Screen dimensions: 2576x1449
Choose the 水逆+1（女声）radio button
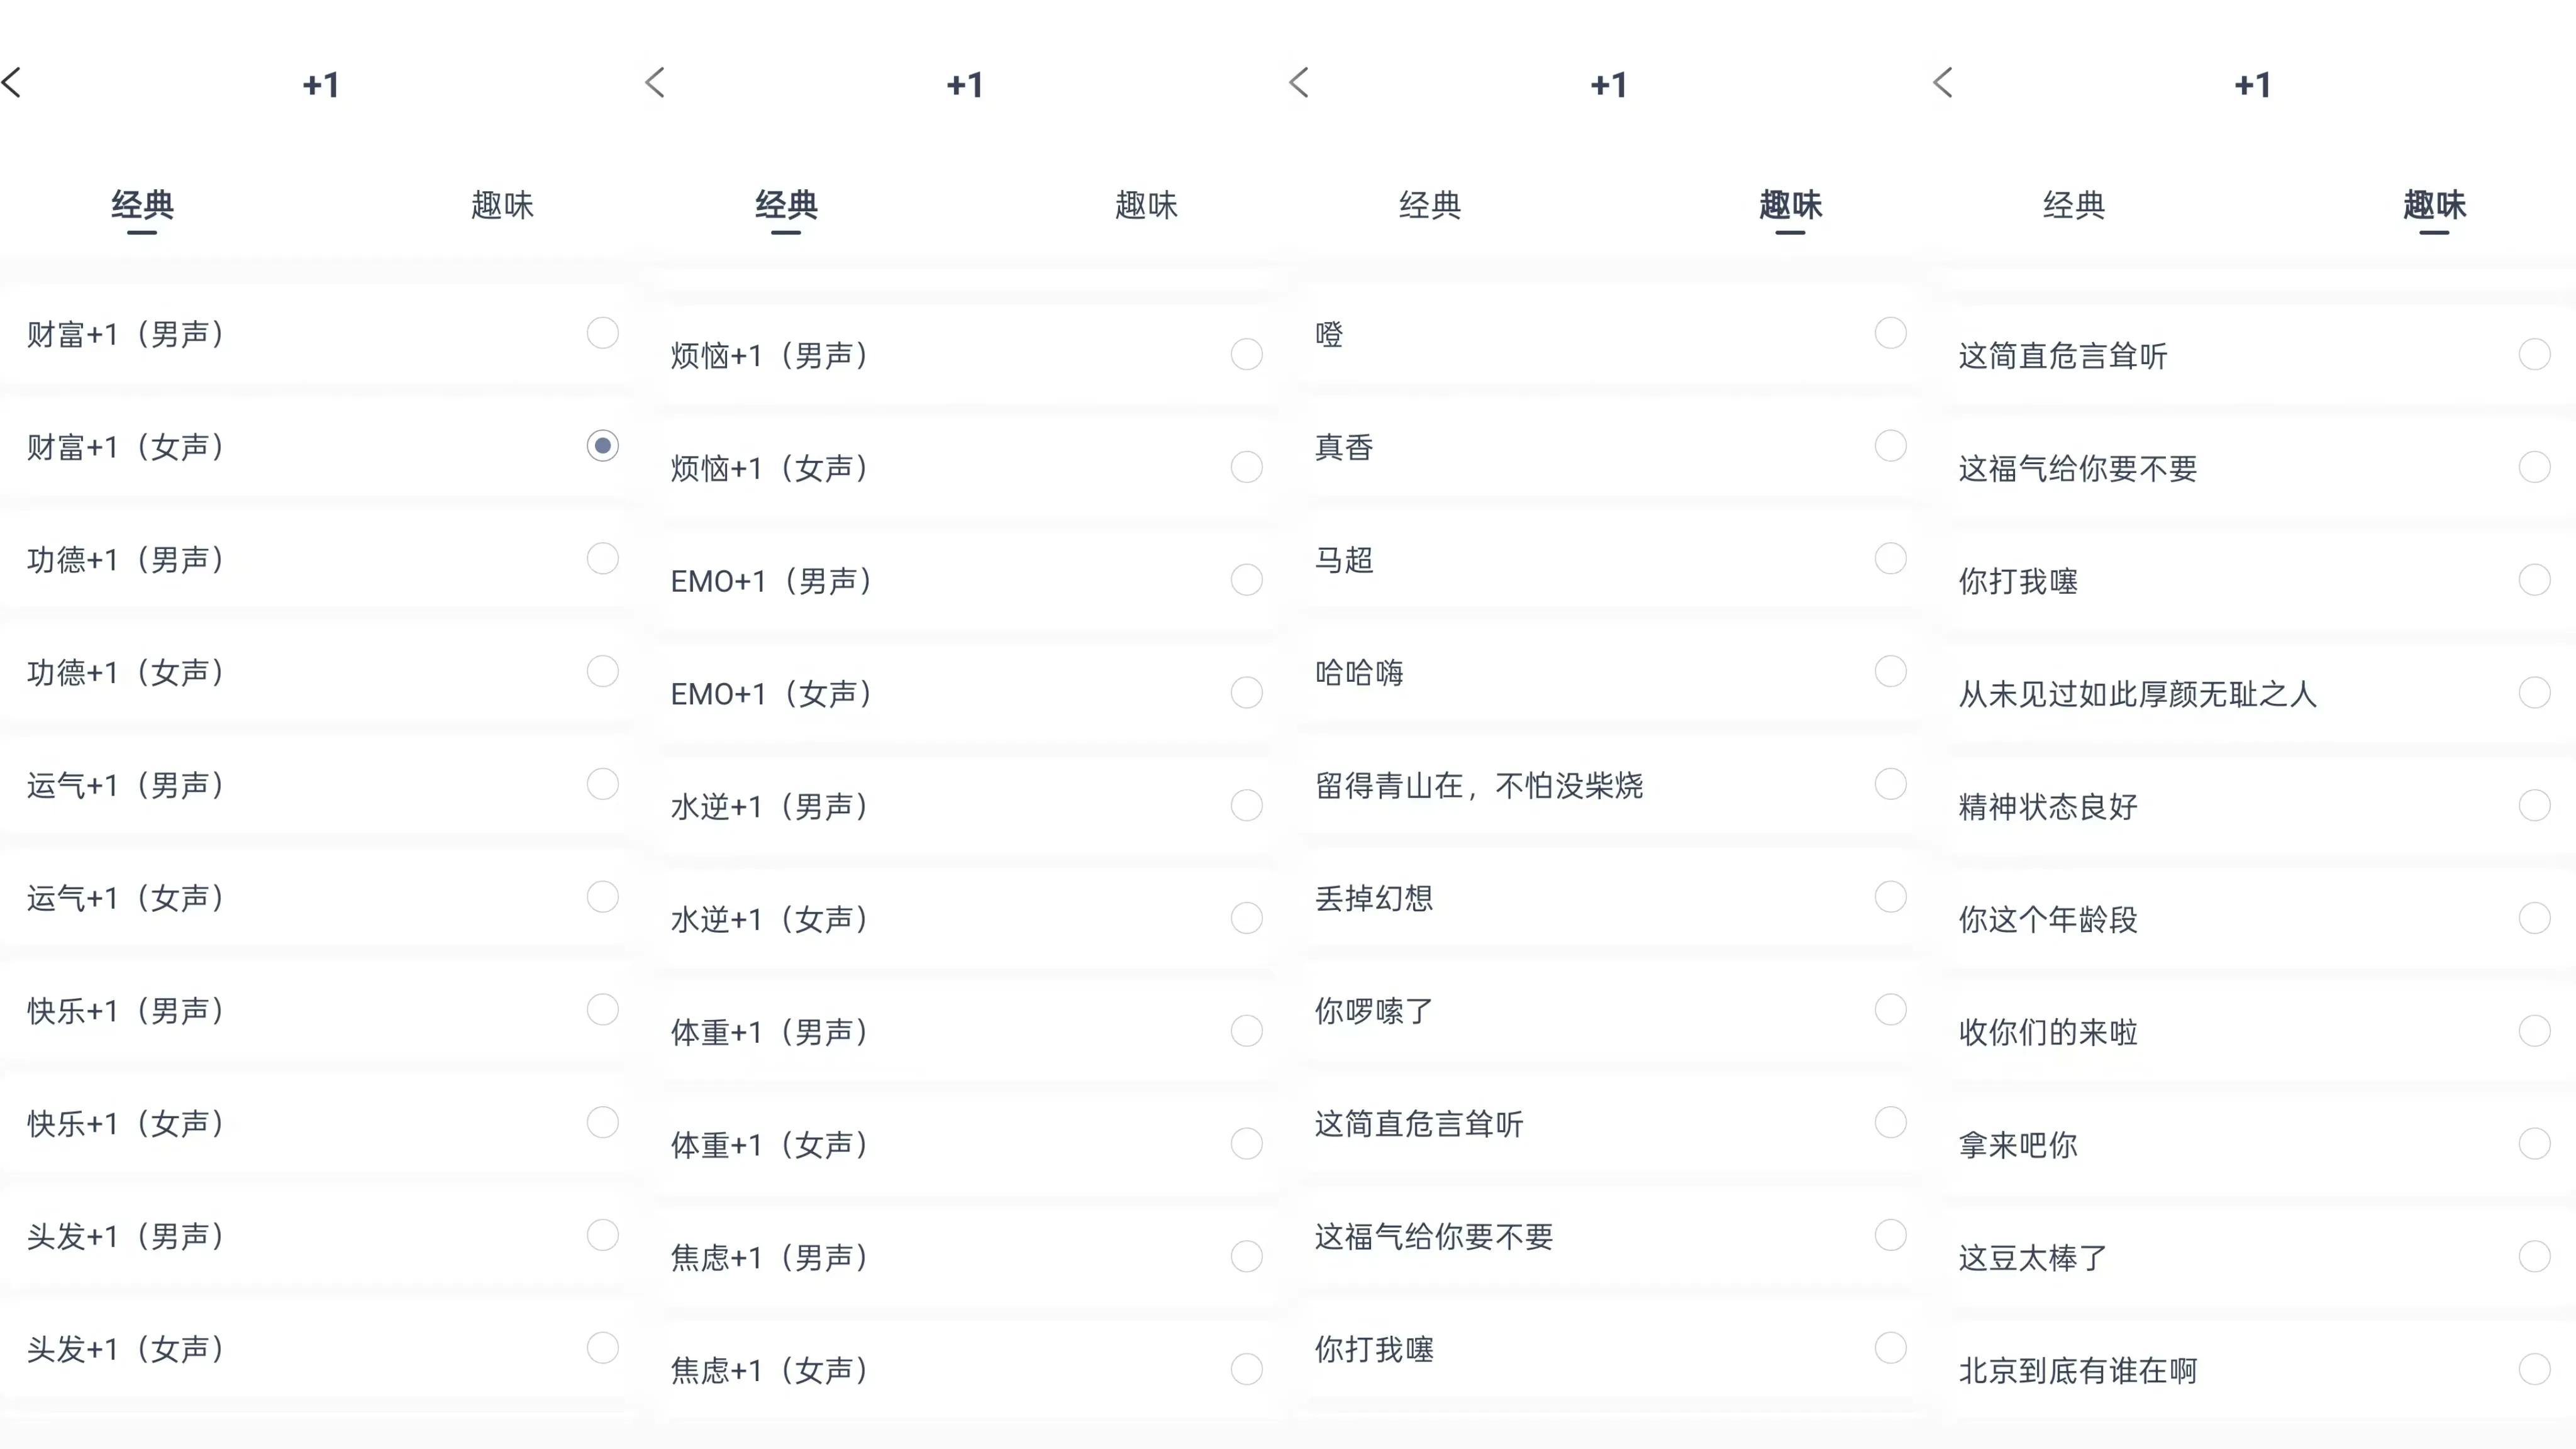tap(1246, 918)
